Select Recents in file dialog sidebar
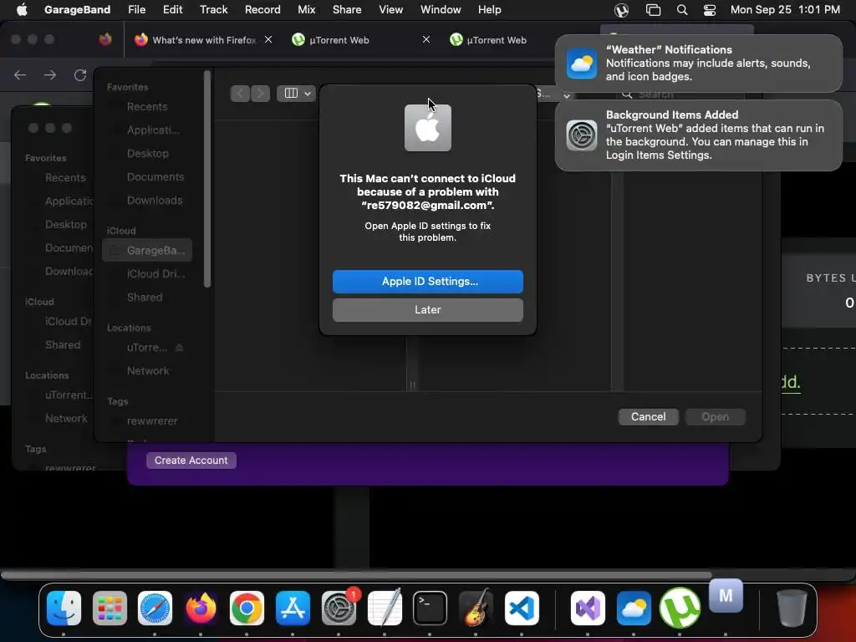Screen dimensions: 856x642 pyautogui.click(x=147, y=106)
